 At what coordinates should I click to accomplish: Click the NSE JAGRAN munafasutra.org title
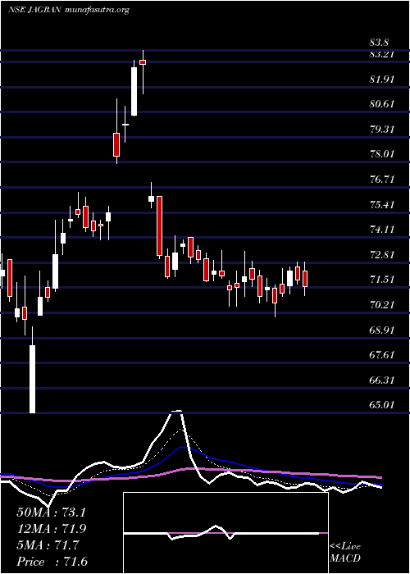69,10
